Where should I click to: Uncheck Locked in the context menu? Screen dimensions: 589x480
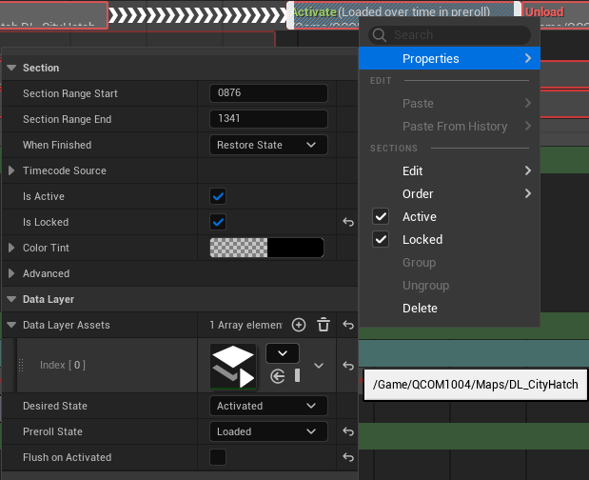pyautogui.click(x=381, y=239)
